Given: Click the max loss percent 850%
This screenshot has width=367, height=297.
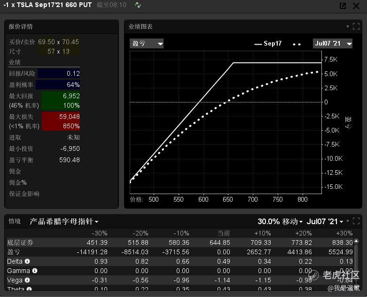Looking at the screenshot, I should pyautogui.click(x=71, y=126).
